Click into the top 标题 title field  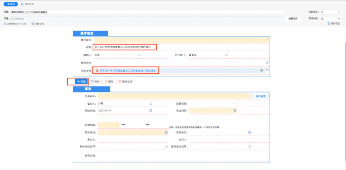[147, 12]
